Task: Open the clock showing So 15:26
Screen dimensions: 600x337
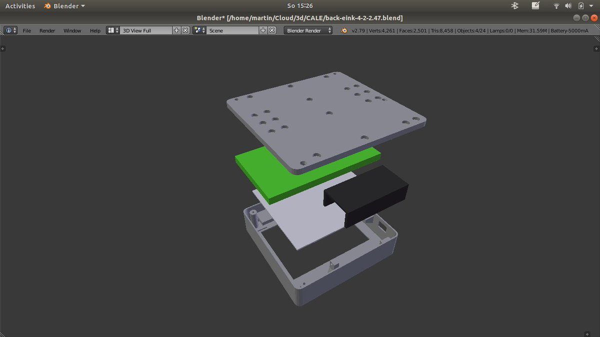Action: pos(300,6)
